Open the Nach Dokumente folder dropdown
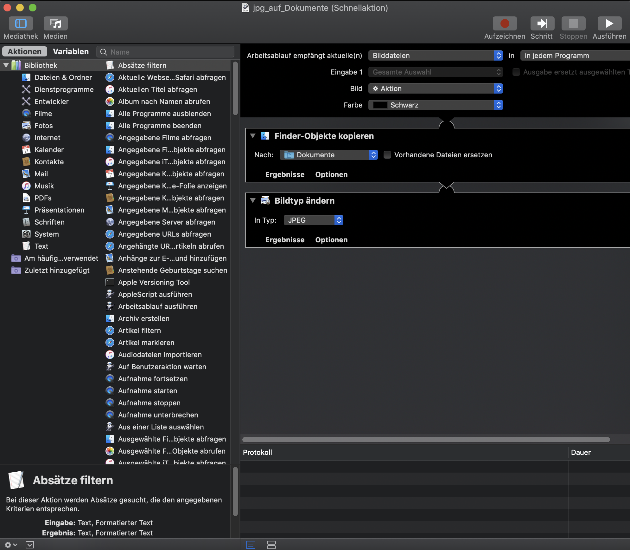The image size is (630, 550). [x=328, y=155]
